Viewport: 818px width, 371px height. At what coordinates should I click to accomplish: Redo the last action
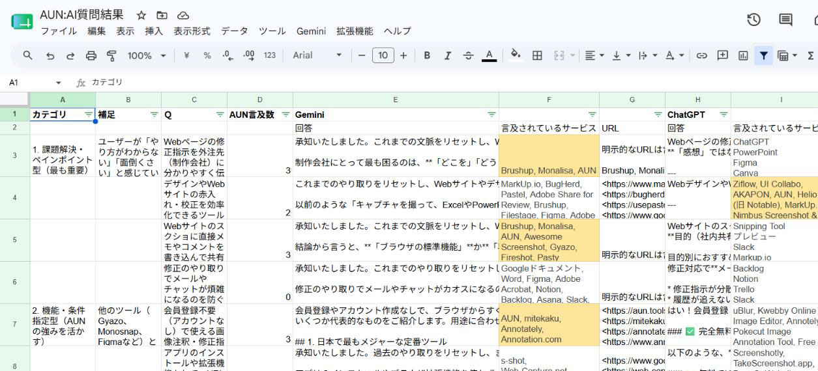click(x=70, y=55)
